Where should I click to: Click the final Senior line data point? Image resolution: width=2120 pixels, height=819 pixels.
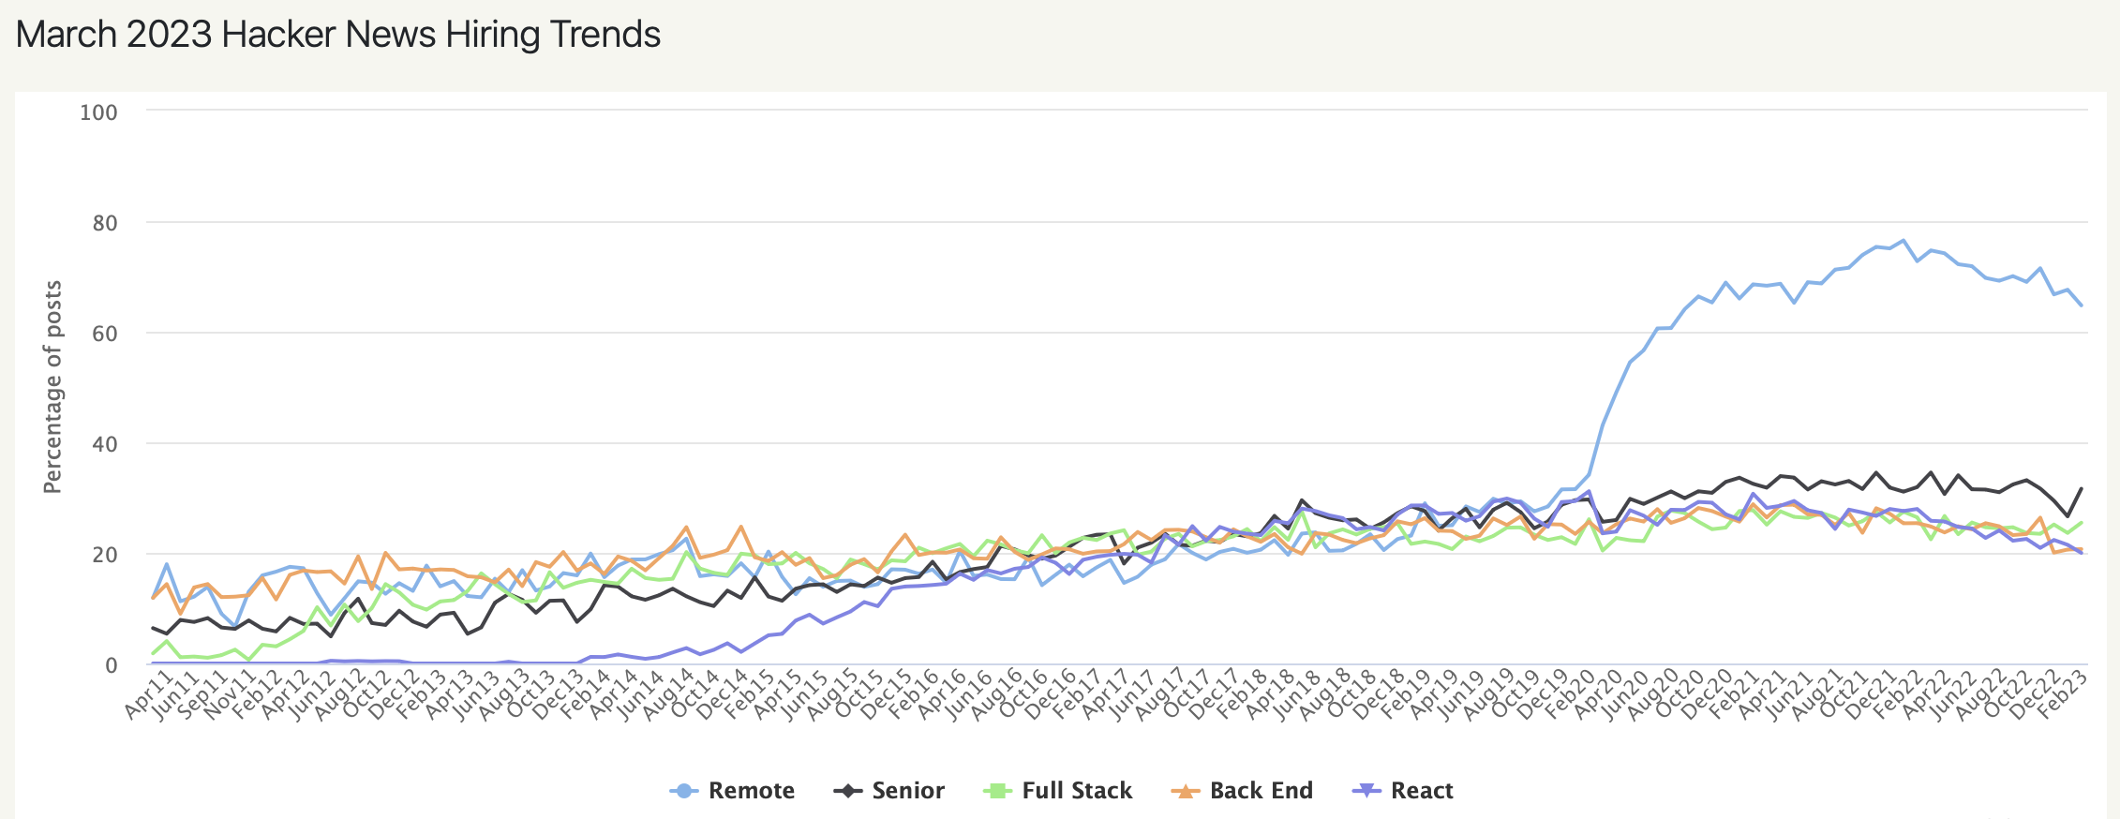tap(2082, 488)
